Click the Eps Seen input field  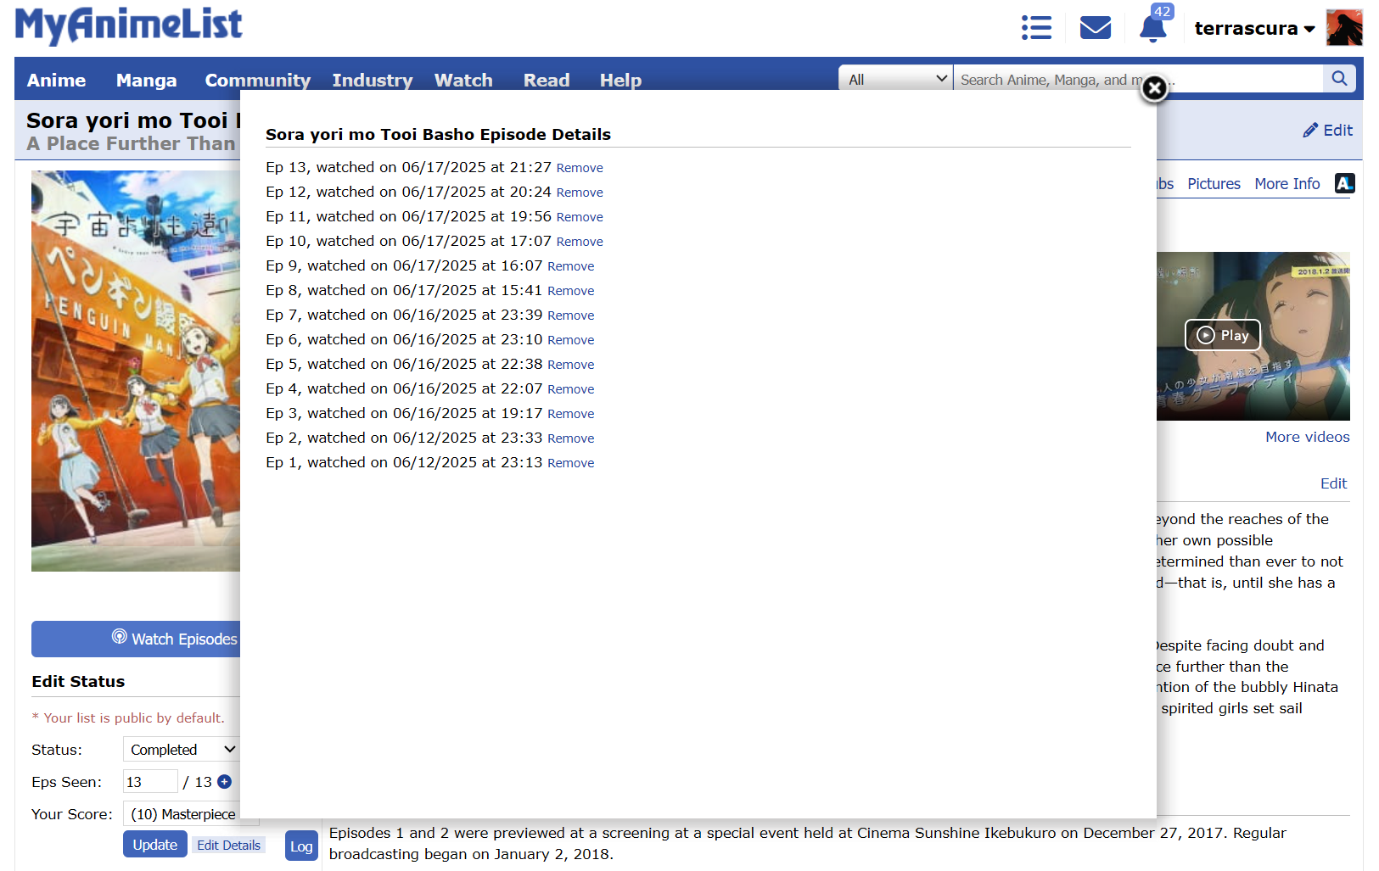(x=150, y=781)
